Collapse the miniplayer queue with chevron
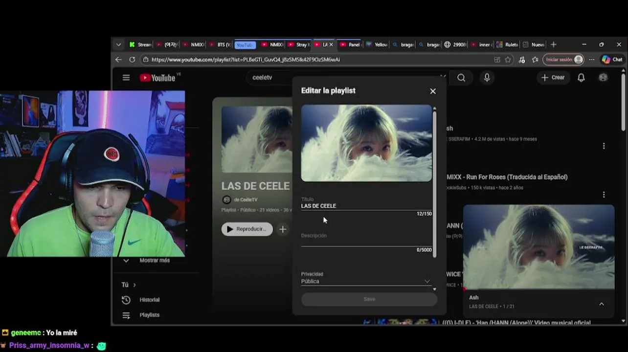 [602, 304]
